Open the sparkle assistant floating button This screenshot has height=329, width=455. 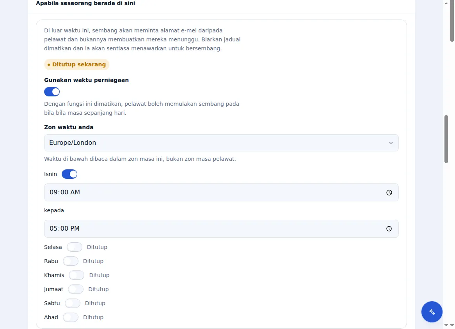pos(432,312)
